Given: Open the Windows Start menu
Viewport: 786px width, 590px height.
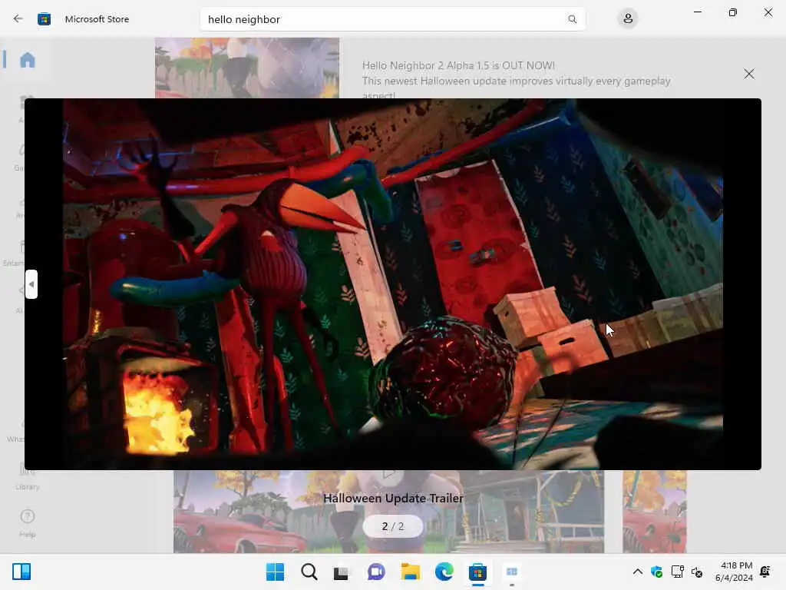Looking at the screenshot, I should (275, 572).
